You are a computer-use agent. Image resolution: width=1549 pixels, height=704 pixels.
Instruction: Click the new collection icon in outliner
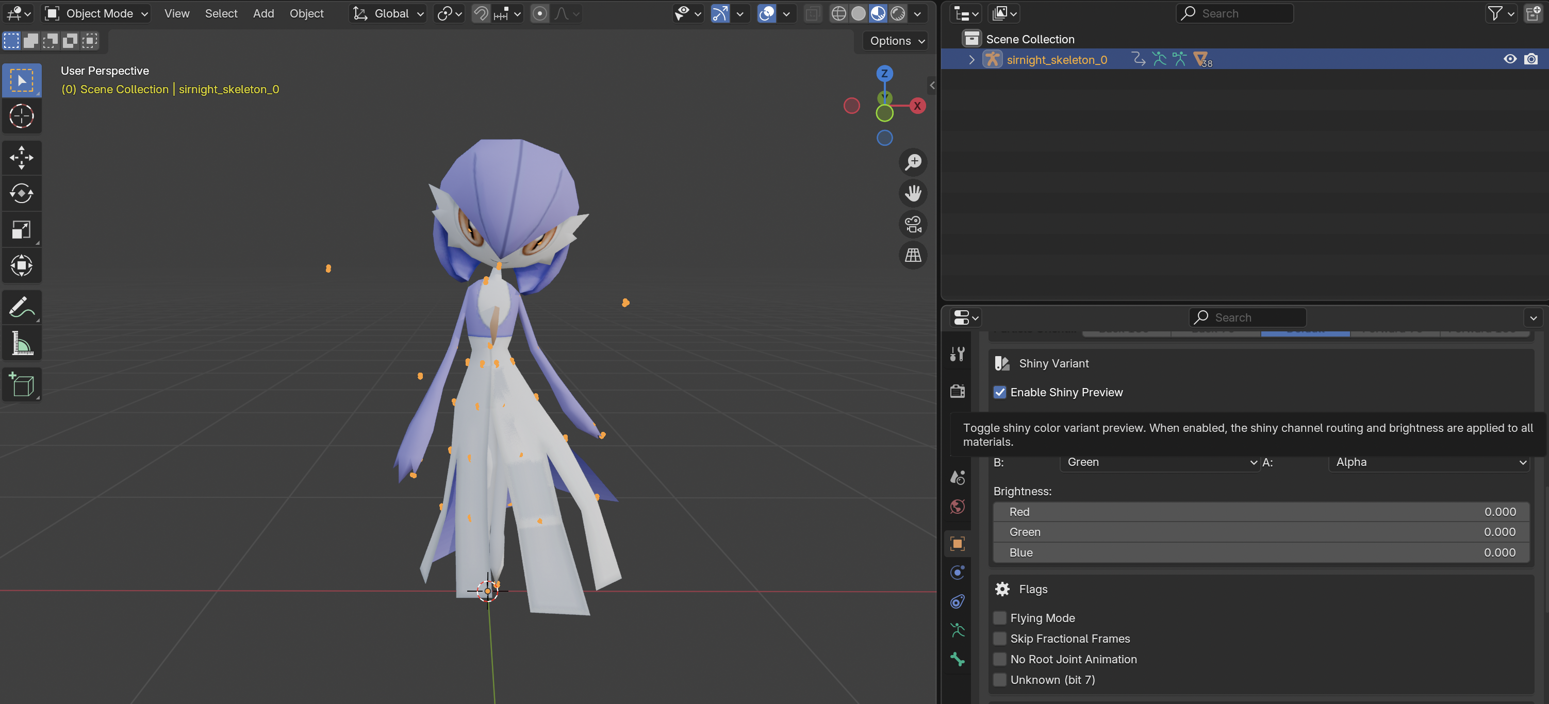[x=1533, y=13]
